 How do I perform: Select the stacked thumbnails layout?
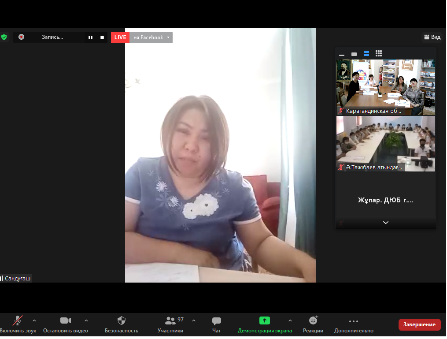point(366,54)
